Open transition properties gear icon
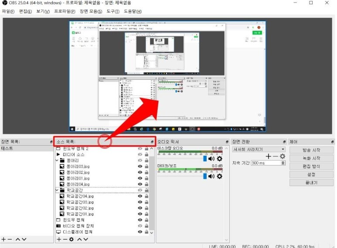 tap(283, 156)
